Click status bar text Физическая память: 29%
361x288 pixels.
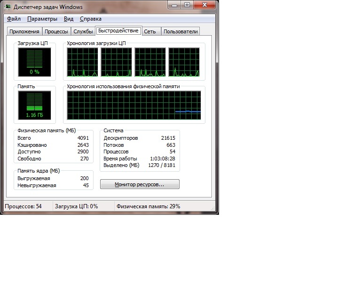coord(148,206)
